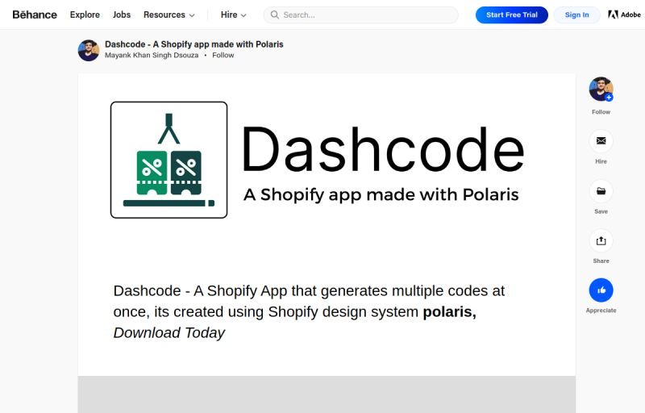This screenshot has width=645, height=413.
Task: Focus the Search input field
Action: point(360,15)
